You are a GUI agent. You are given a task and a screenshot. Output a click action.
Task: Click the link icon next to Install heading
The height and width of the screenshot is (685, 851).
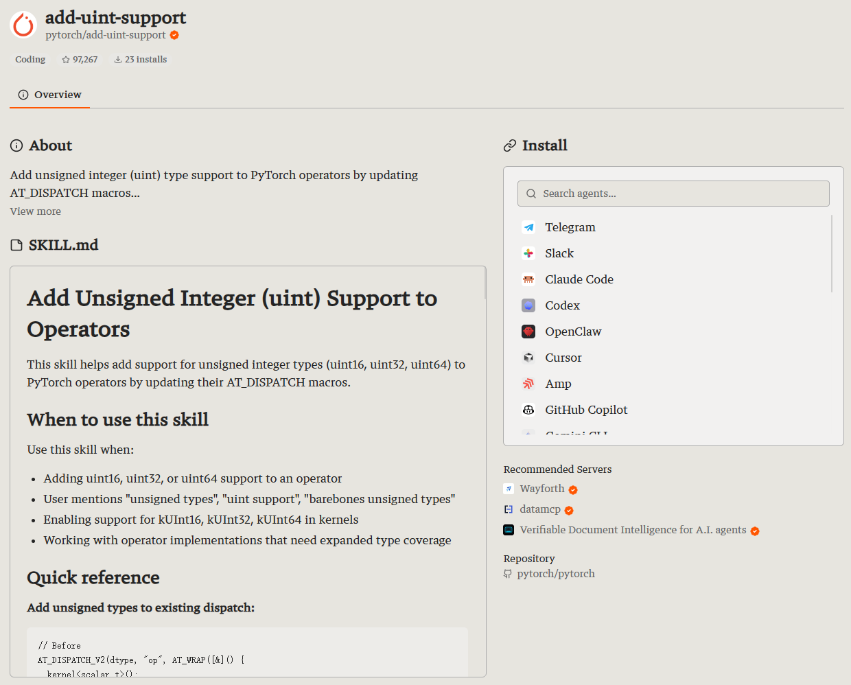coord(510,146)
